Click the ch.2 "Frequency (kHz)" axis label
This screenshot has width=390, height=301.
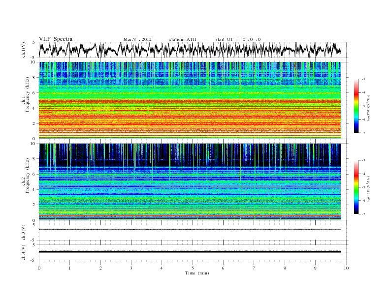27,175
